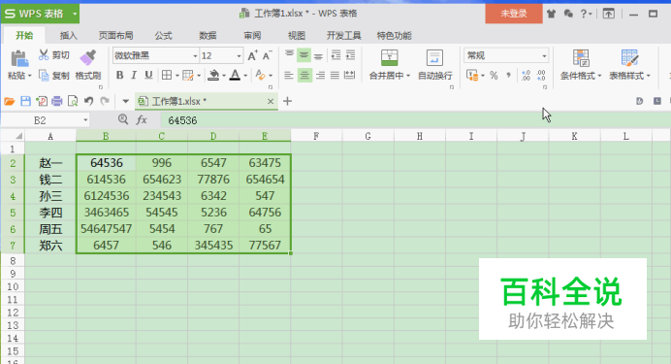Save workbook with disk icon
The height and width of the screenshot is (364, 671).
coord(25,101)
